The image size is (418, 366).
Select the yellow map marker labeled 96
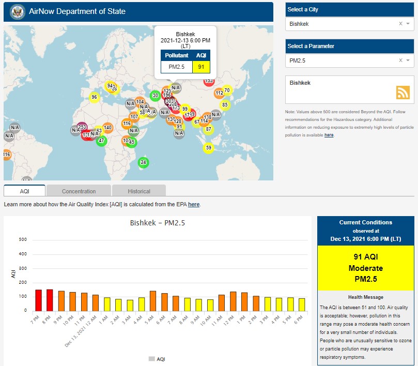pyautogui.click(x=94, y=97)
